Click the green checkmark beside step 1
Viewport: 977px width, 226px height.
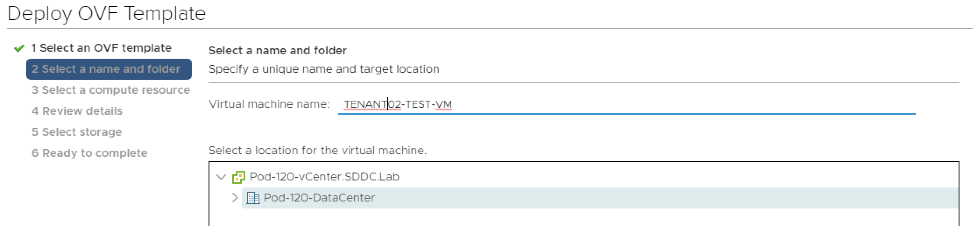[x=19, y=49]
